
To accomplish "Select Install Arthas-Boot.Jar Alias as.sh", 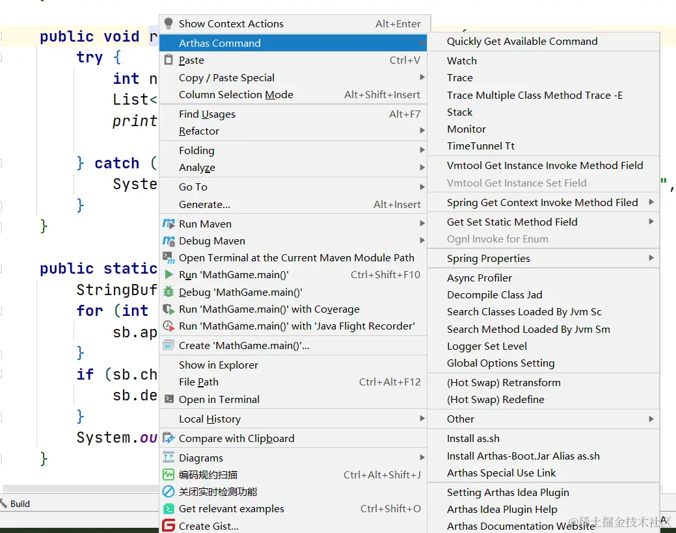I will (x=544, y=456).
